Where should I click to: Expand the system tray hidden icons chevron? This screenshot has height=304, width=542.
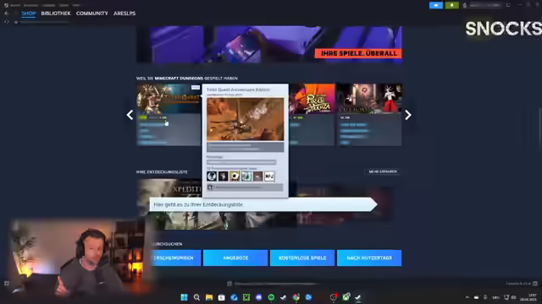(467, 297)
